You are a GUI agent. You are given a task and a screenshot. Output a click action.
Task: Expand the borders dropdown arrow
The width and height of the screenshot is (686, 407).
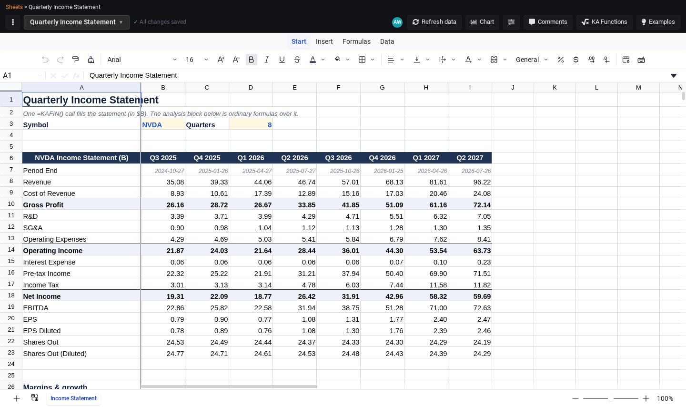[x=373, y=60]
